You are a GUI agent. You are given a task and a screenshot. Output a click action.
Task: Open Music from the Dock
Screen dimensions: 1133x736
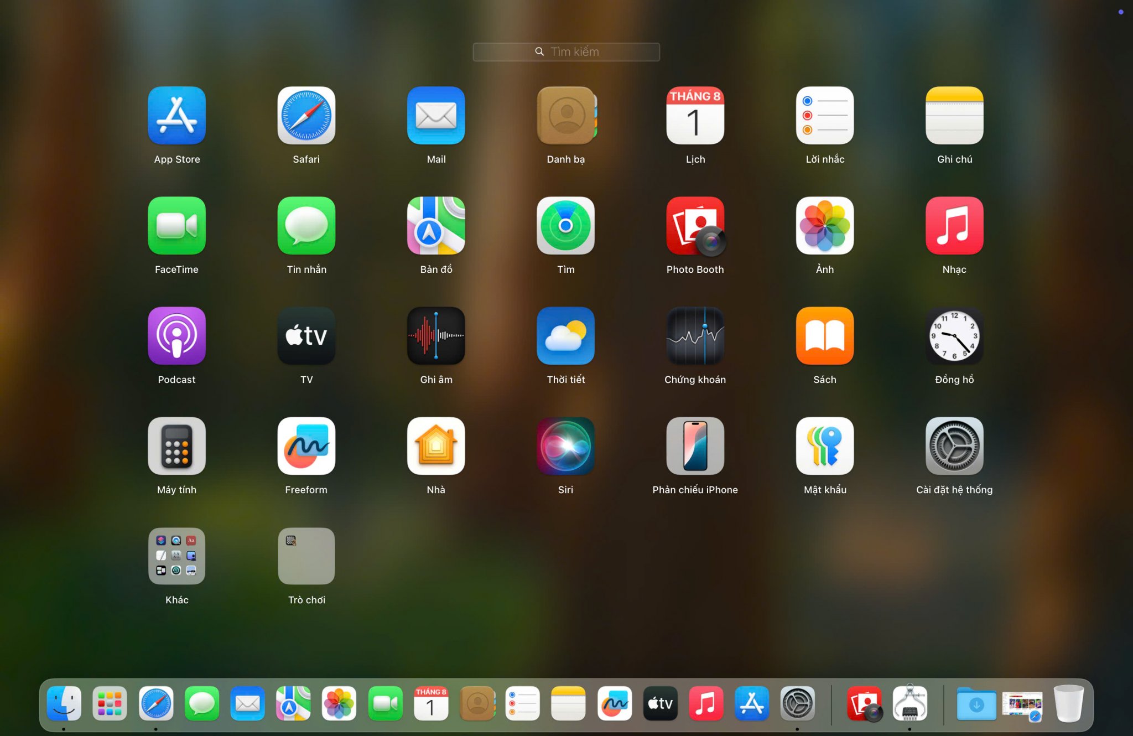[x=706, y=703]
